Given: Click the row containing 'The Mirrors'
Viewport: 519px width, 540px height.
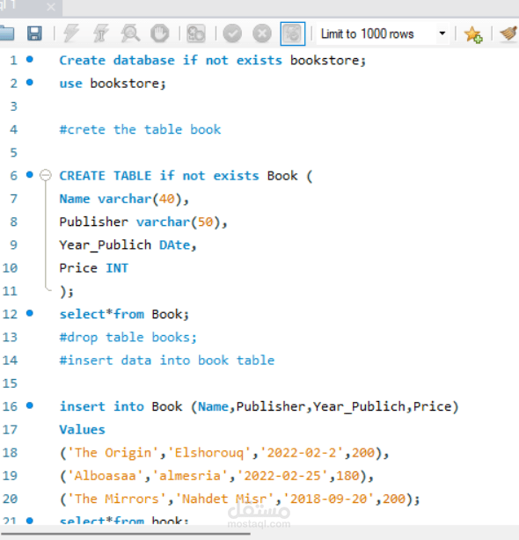Looking at the screenshot, I should (240, 499).
